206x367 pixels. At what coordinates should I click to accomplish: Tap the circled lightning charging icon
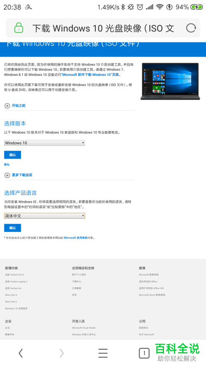point(169,7)
